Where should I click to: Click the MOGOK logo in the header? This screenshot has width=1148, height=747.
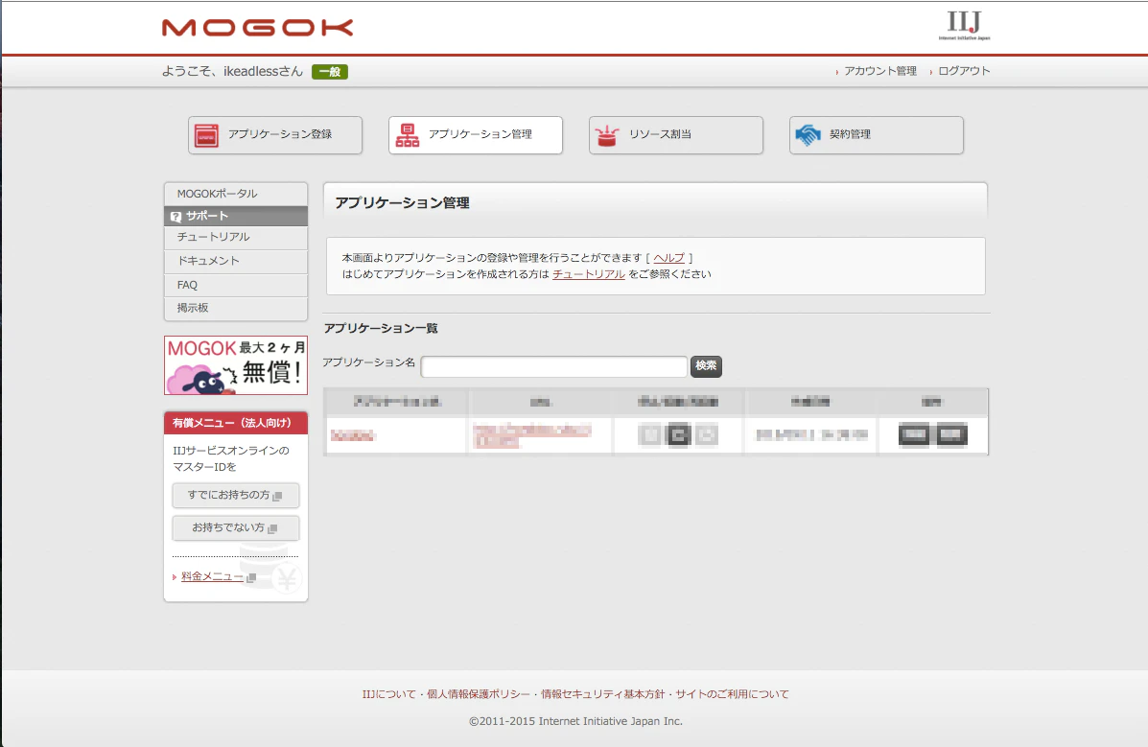pyautogui.click(x=258, y=28)
